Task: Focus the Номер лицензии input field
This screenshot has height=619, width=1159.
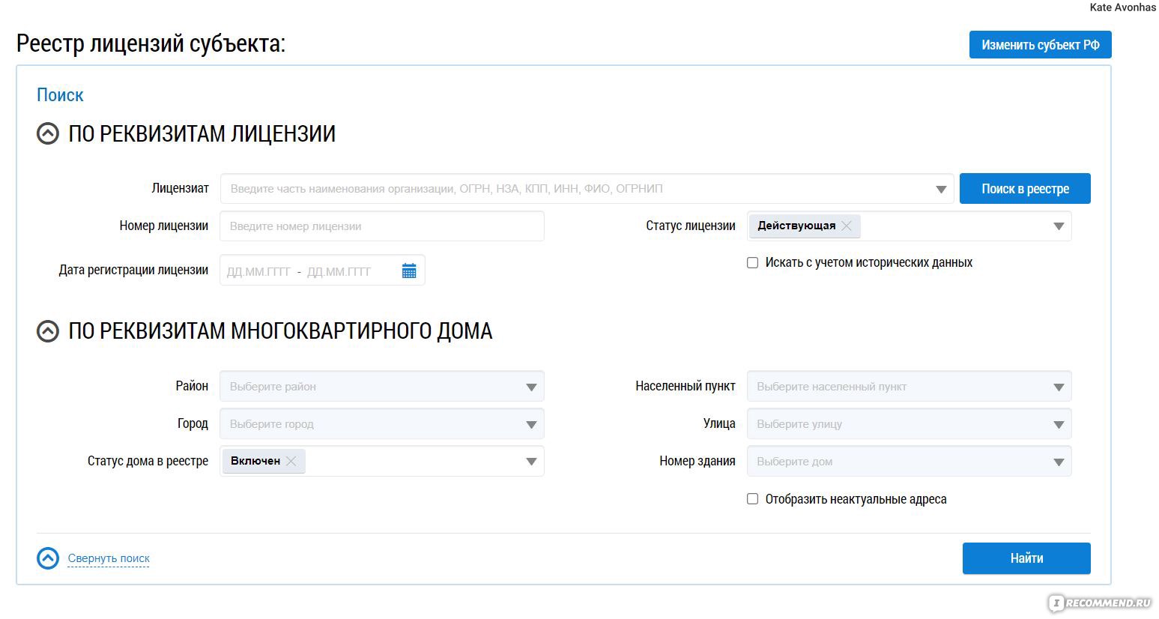Action: 382,226
